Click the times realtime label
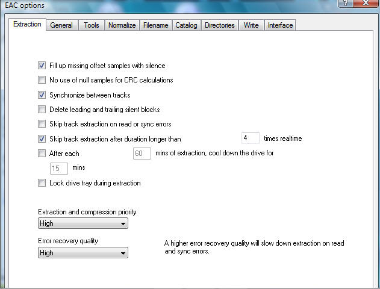380x289 pixels. [283, 138]
